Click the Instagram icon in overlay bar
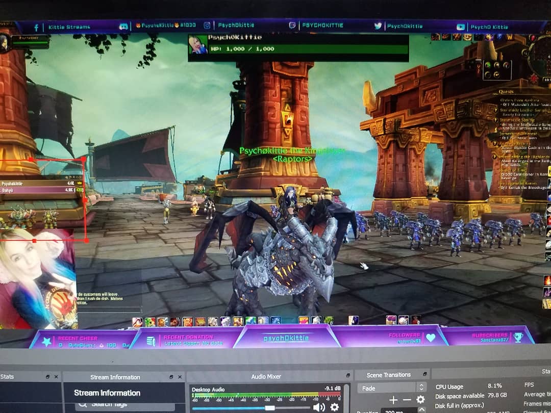551x413 pixels. coord(207,25)
